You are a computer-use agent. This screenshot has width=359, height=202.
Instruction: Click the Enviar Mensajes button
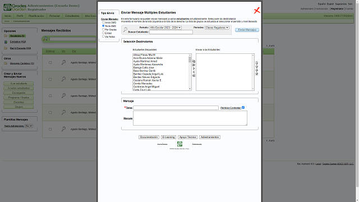[247, 30]
